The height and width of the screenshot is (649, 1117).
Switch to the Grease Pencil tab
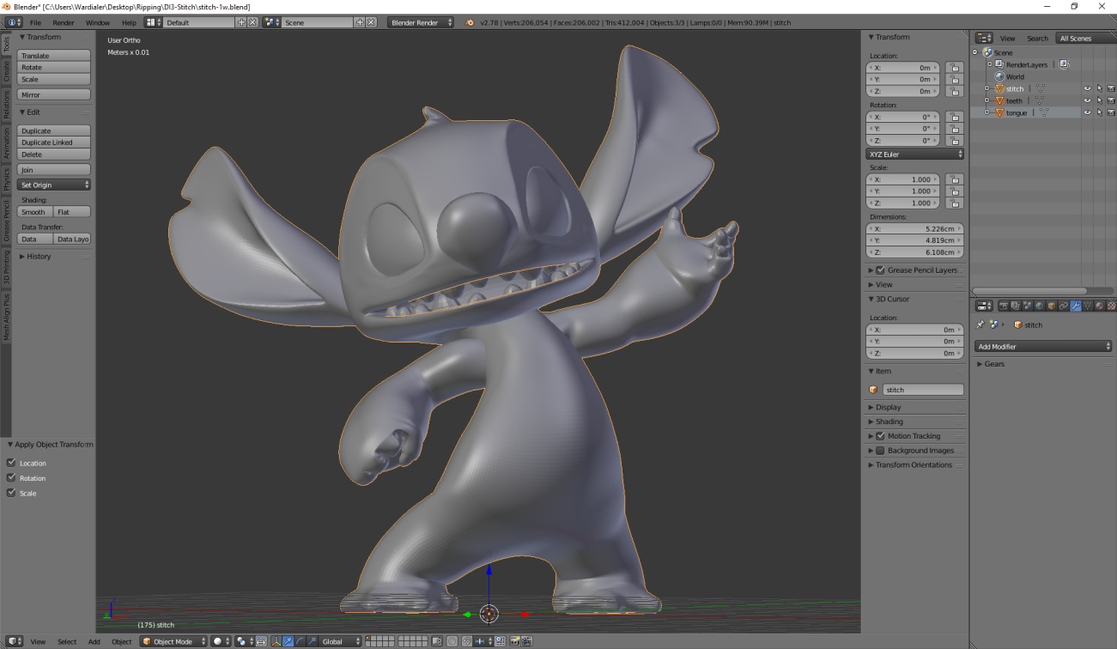tap(6, 221)
